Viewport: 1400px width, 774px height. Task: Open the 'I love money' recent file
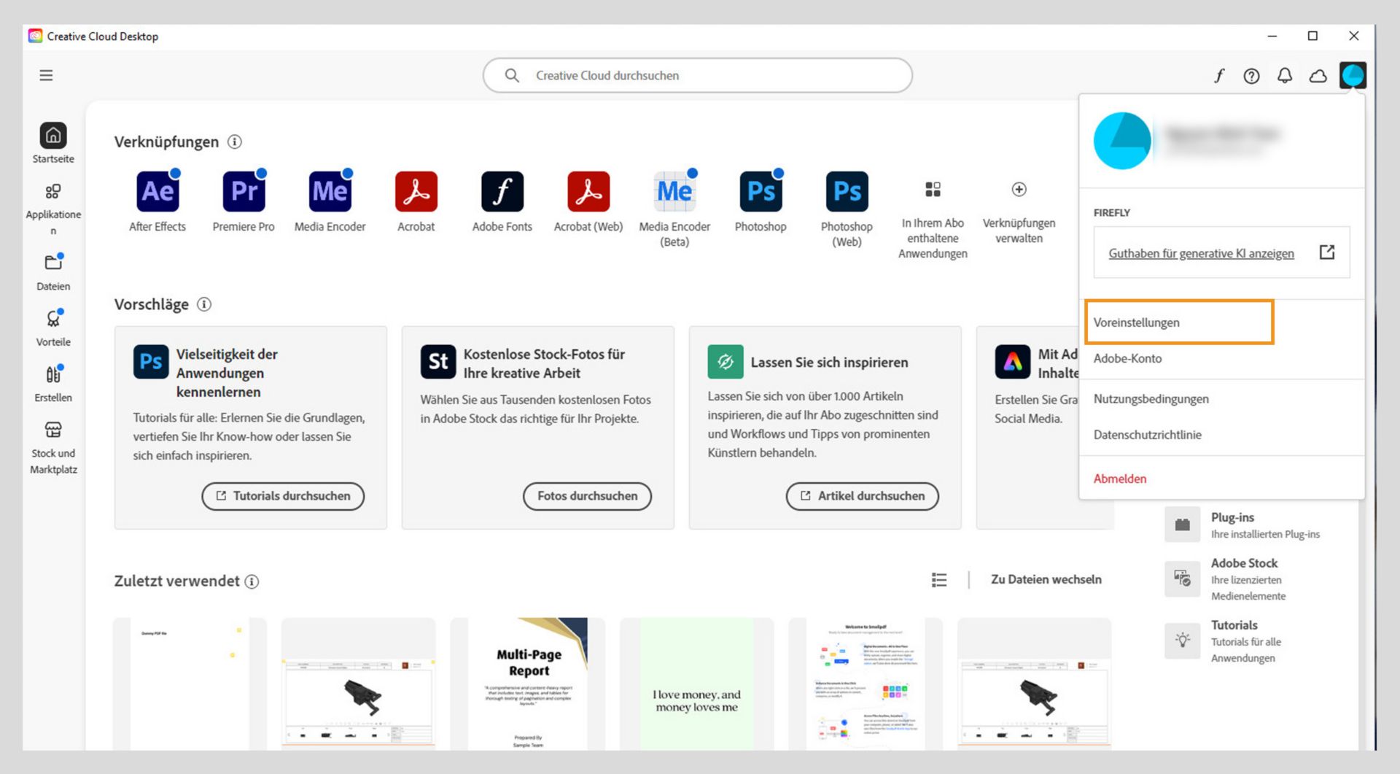pyautogui.click(x=696, y=684)
